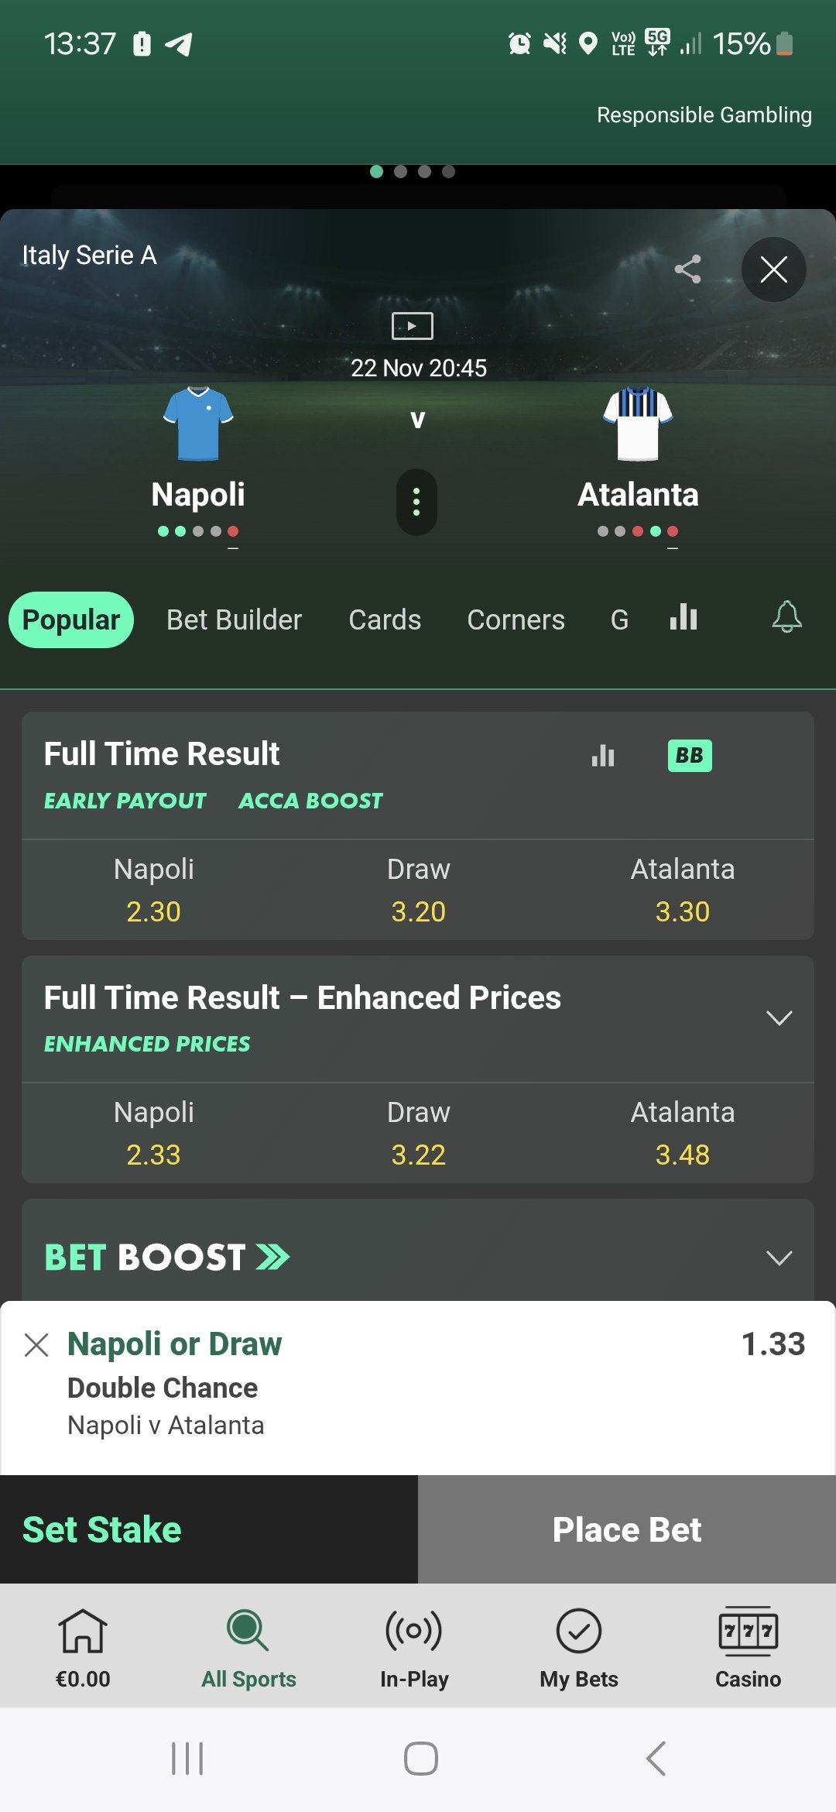Open the three-dot match options menu
This screenshot has height=1812, width=836.
416,502
